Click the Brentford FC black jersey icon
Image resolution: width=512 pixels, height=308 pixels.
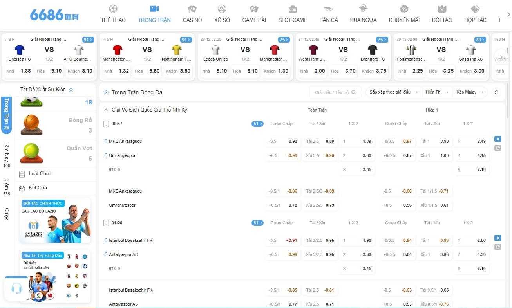tap(373, 50)
